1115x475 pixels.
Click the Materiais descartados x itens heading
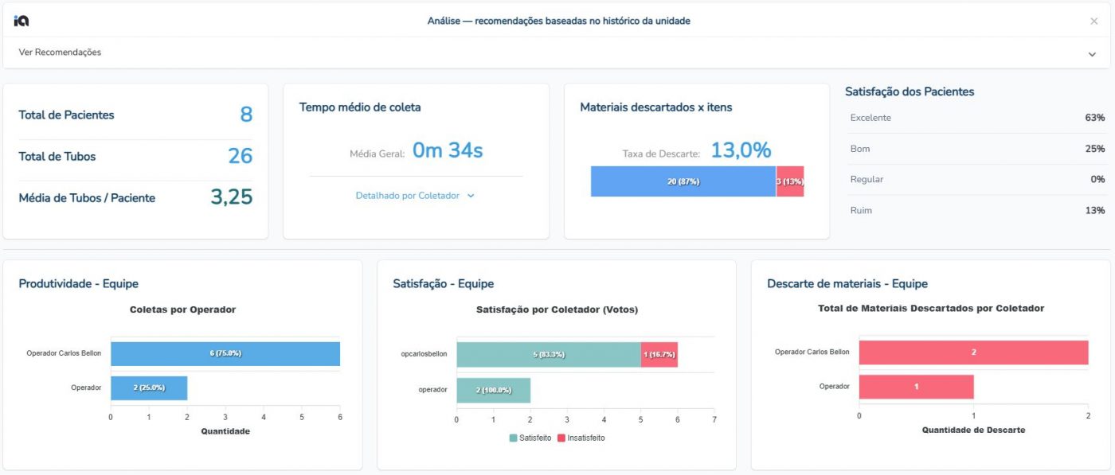click(656, 107)
